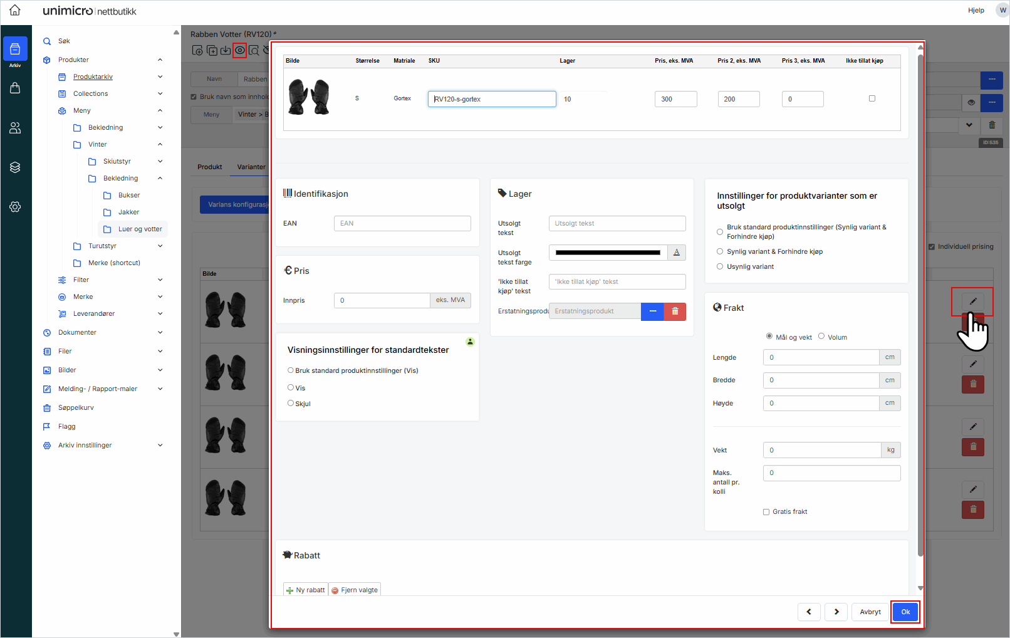
Task: Collapse the Produkter tree section
Action: (x=160, y=60)
